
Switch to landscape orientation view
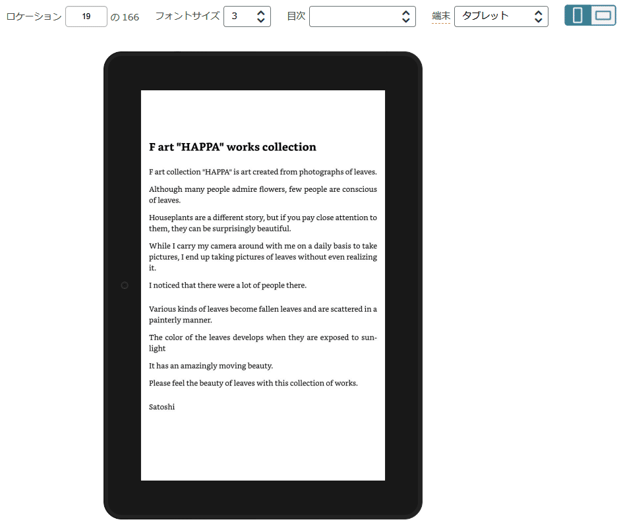pyautogui.click(x=603, y=16)
